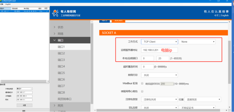
Task: Open the 网络打印 dropdown set to 关闭
Action: click(x=159, y=75)
